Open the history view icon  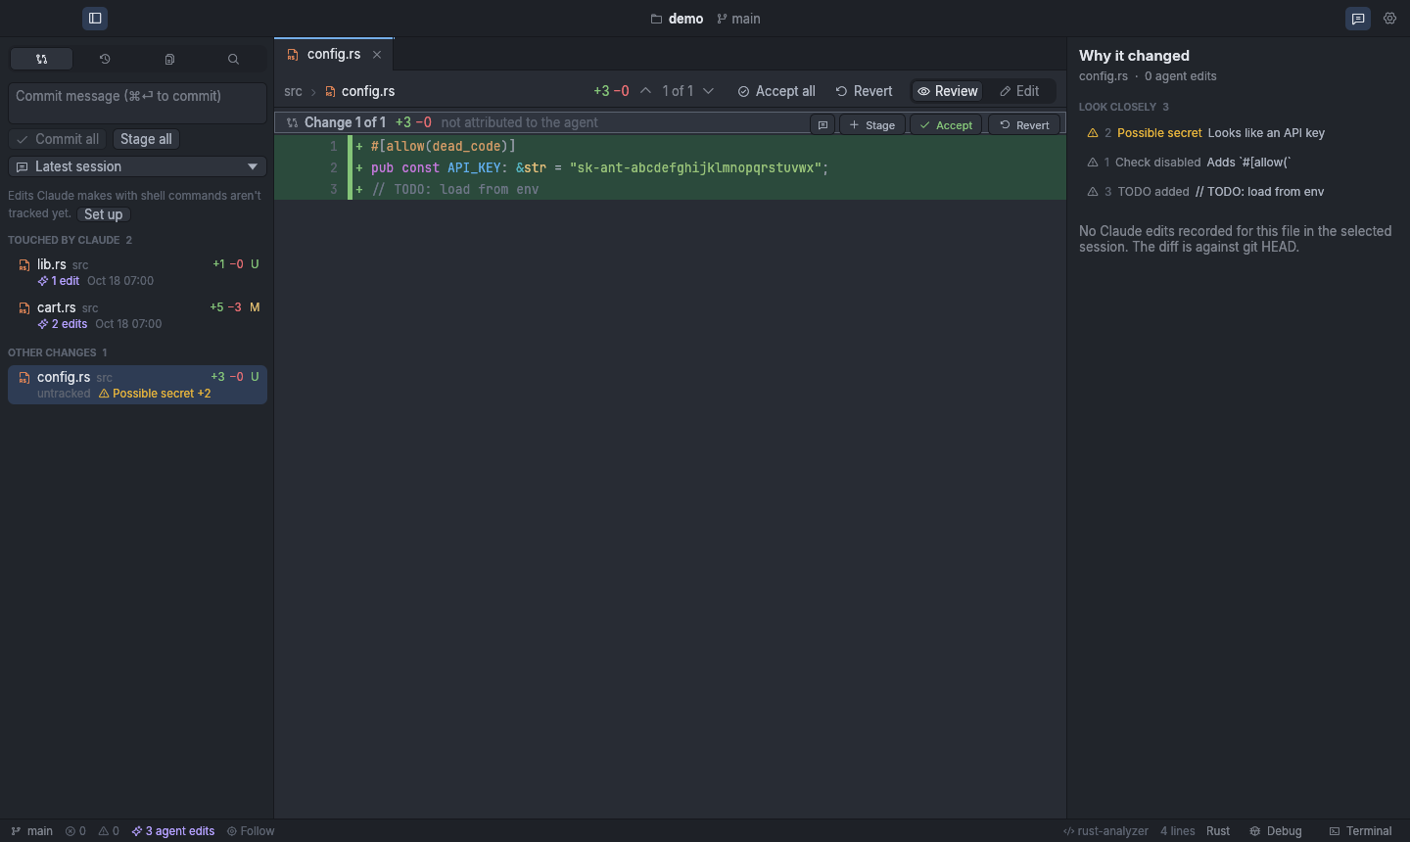105,59
